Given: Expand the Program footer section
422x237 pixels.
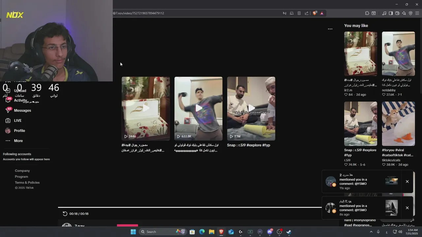Looking at the screenshot, I should pos(21,176).
